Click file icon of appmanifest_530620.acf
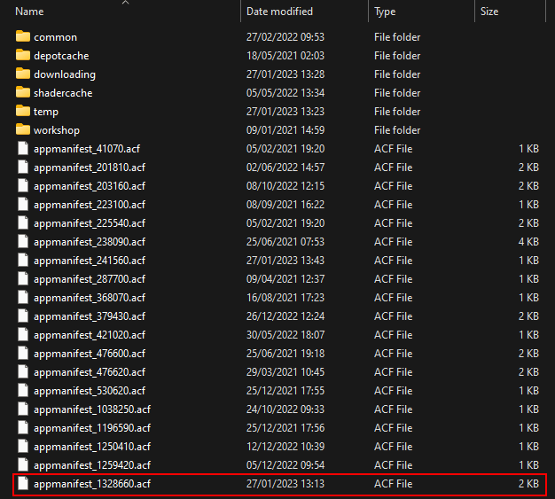The width and height of the screenshot is (555, 499). point(23,390)
